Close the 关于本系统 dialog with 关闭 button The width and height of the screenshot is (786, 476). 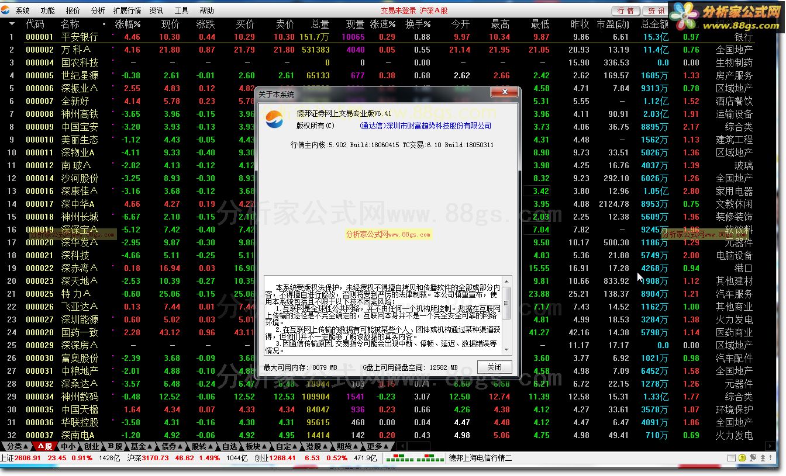click(x=494, y=367)
